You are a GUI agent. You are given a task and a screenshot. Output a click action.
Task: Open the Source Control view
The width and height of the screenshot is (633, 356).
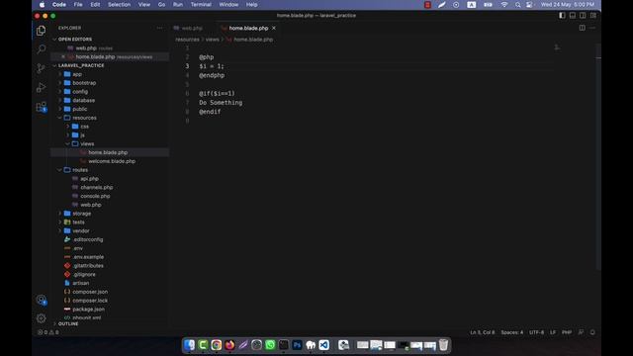click(41, 68)
